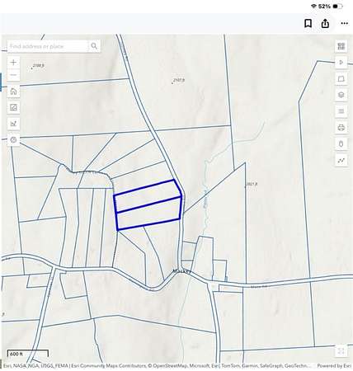Click the search magnifier icon
The image size is (353, 371).
click(94, 46)
